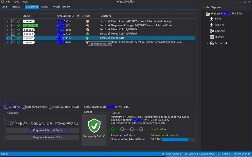The height and width of the screenshot is (157, 252).
Task: Sort by the Clusters column header
Action: pos(148,16)
